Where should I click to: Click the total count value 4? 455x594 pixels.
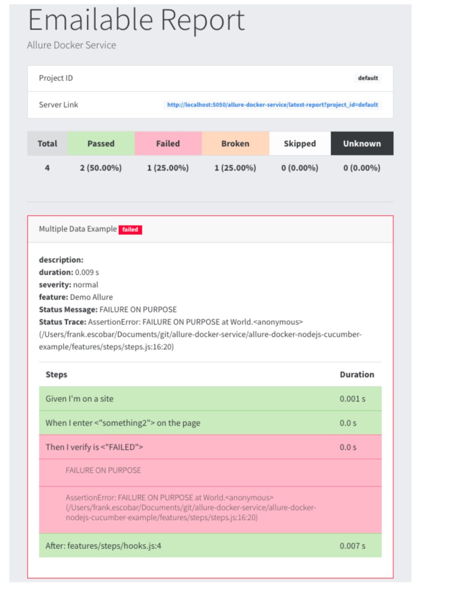(x=47, y=168)
